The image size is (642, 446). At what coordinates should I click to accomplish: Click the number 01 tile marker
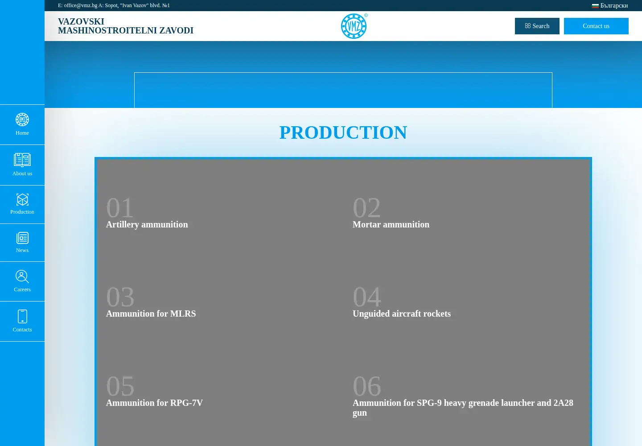(120, 208)
